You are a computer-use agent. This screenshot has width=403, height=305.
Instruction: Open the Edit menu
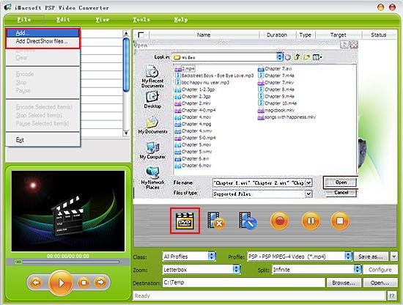(63, 20)
